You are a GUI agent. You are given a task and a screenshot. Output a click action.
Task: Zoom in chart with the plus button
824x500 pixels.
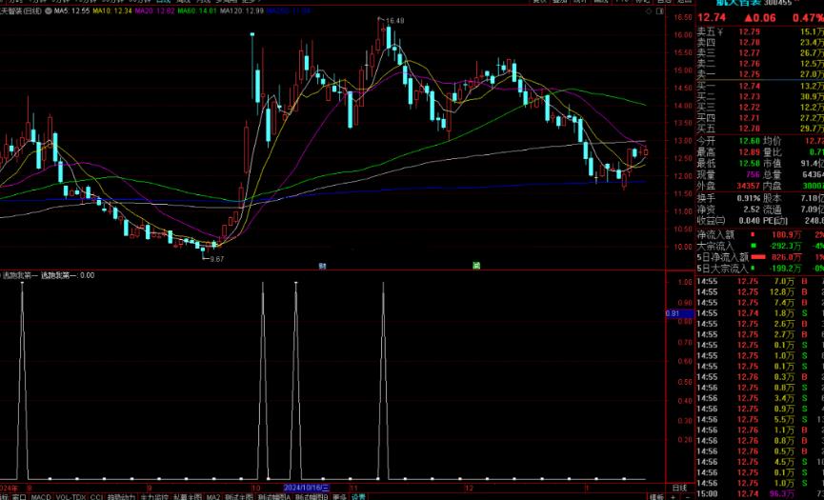click(x=673, y=496)
